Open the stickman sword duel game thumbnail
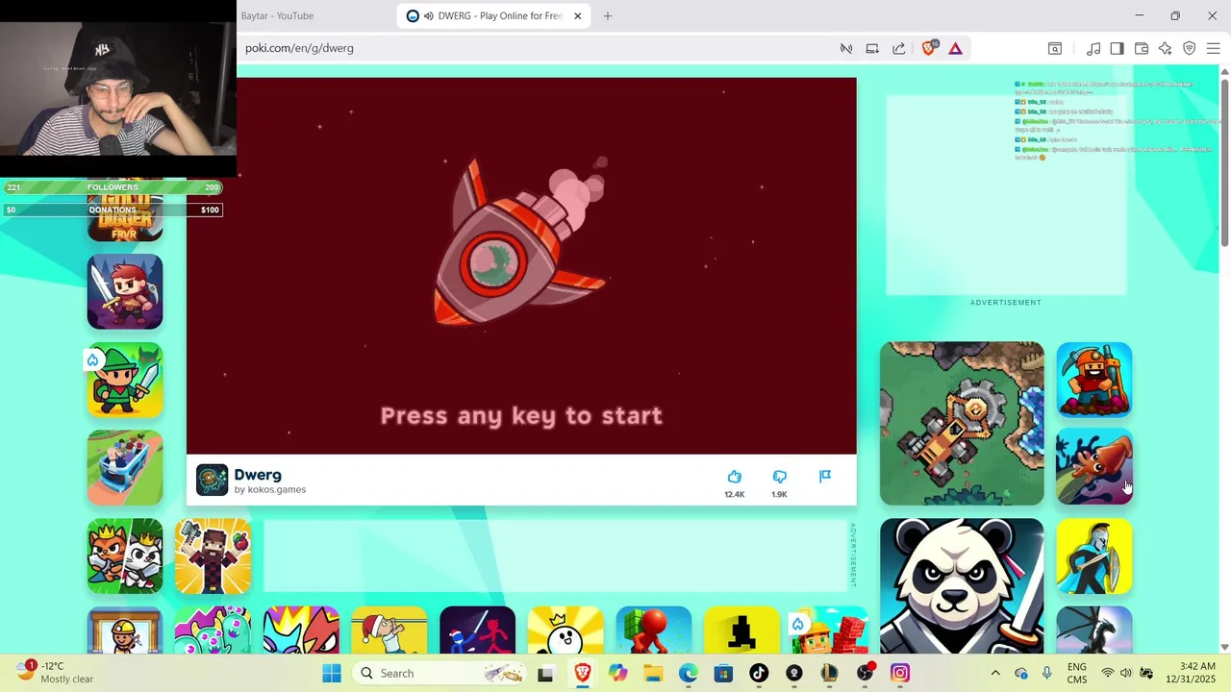Image resolution: width=1231 pixels, height=692 pixels. point(478,630)
